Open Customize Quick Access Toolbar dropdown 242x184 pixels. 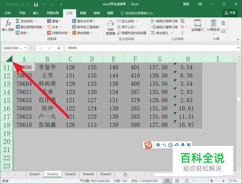pyautogui.click(x=61, y=5)
